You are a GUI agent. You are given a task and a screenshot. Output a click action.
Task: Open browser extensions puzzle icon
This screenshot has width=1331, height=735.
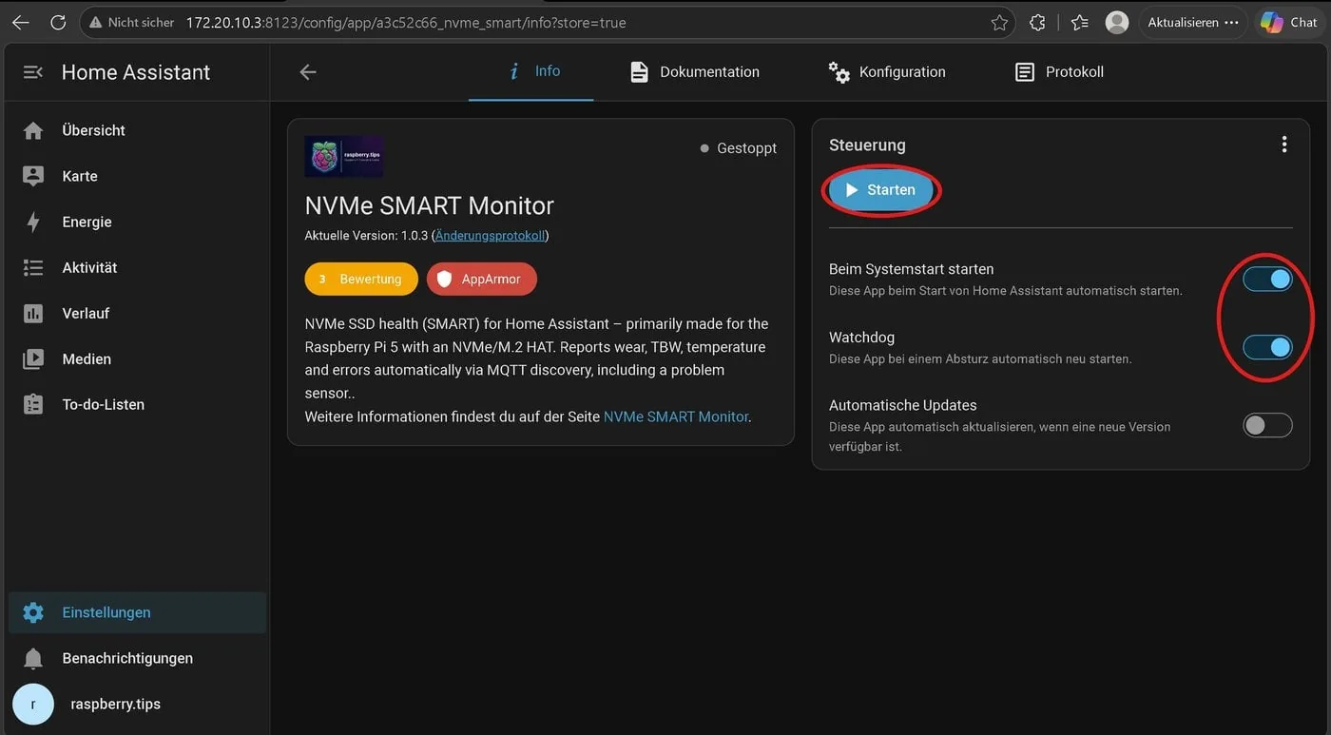click(1037, 22)
